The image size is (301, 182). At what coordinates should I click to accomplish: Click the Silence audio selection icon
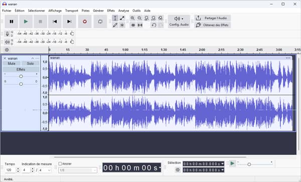click(x=140, y=25)
